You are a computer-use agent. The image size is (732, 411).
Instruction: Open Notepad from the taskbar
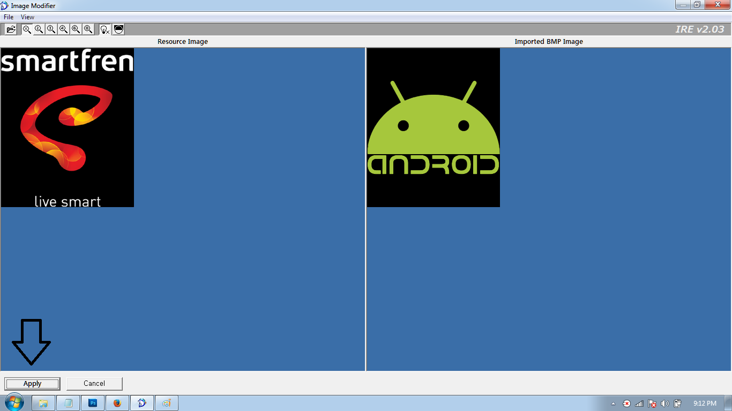(x=68, y=403)
